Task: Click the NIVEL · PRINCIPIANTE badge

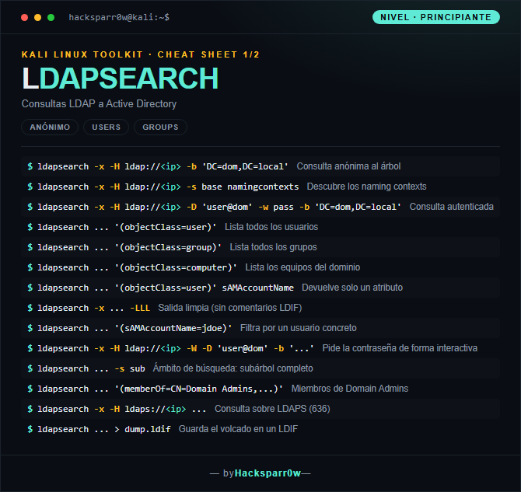Action: click(x=436, y=17)
